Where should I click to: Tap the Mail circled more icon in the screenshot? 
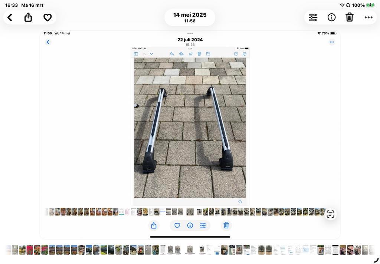(x=245, y=54)
